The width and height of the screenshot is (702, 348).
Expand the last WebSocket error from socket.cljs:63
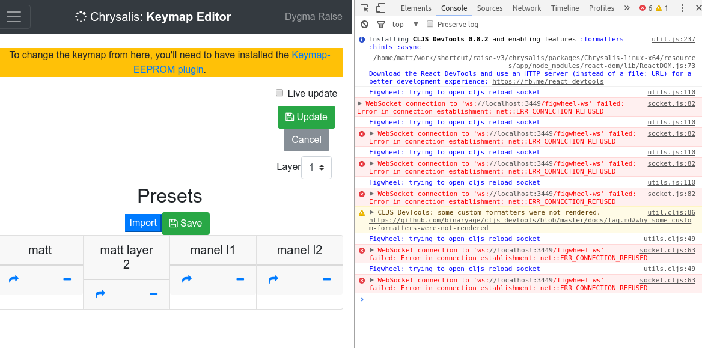click(371, 280)
